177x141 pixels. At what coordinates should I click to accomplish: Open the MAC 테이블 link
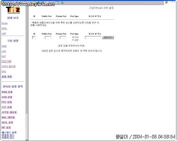pyautogui.click(x=8, y=117)
